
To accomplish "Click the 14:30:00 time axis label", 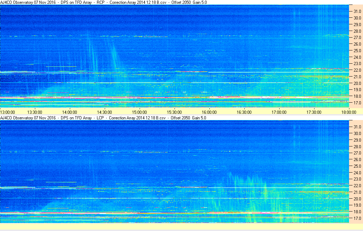I will (104, 112).
